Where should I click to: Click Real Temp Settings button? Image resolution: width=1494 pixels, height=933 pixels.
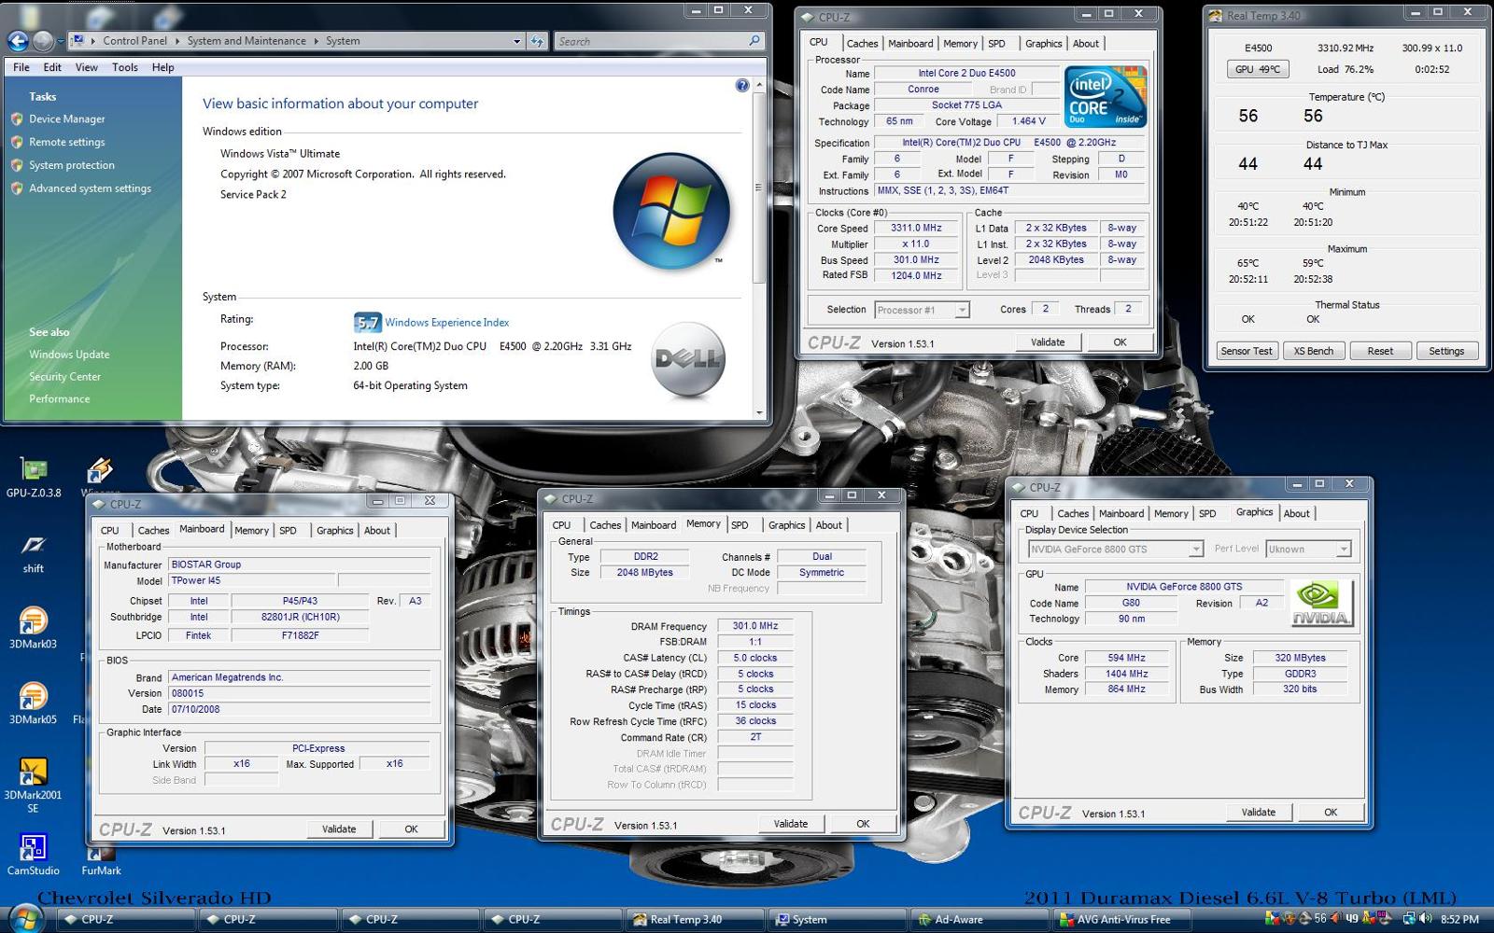[1446, 351]
